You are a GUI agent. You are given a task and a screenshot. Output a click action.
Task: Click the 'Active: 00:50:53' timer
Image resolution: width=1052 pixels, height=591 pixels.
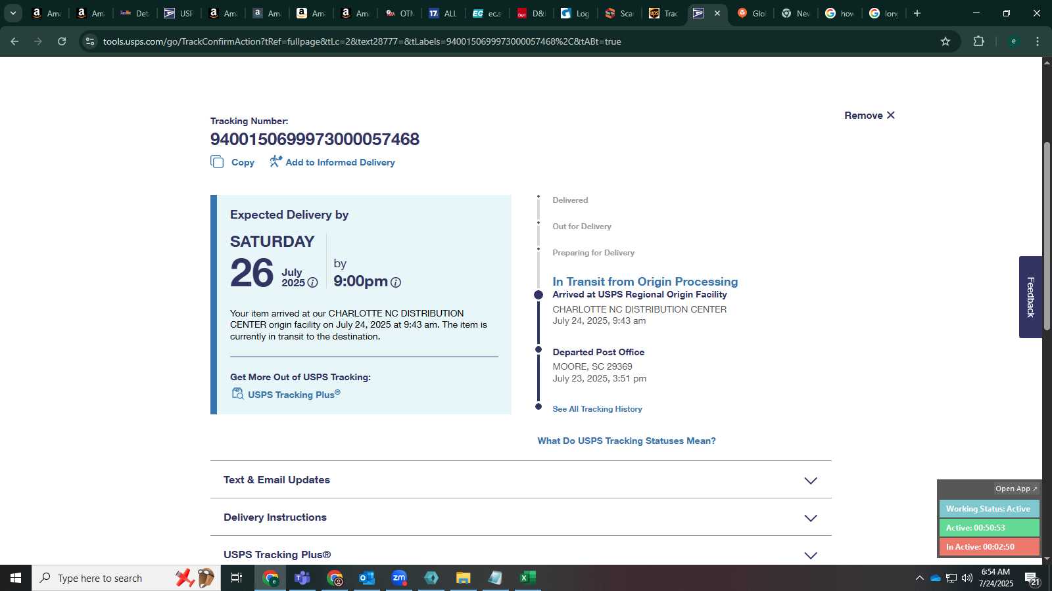pos(989,528)
